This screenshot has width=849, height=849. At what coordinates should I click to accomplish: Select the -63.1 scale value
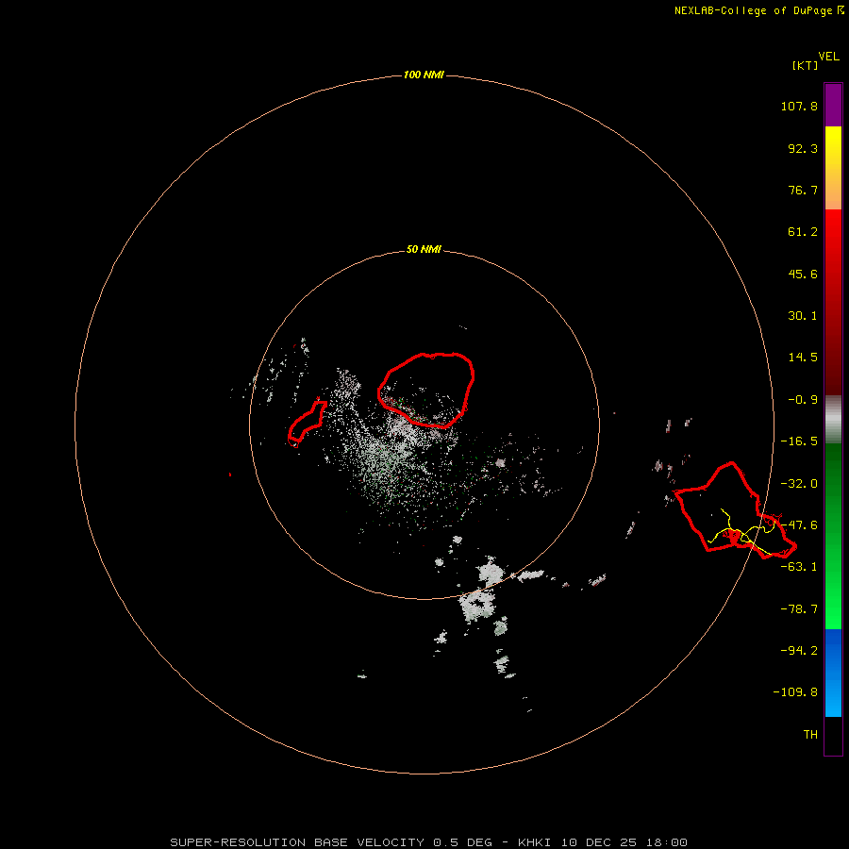(x=799, y=567)
